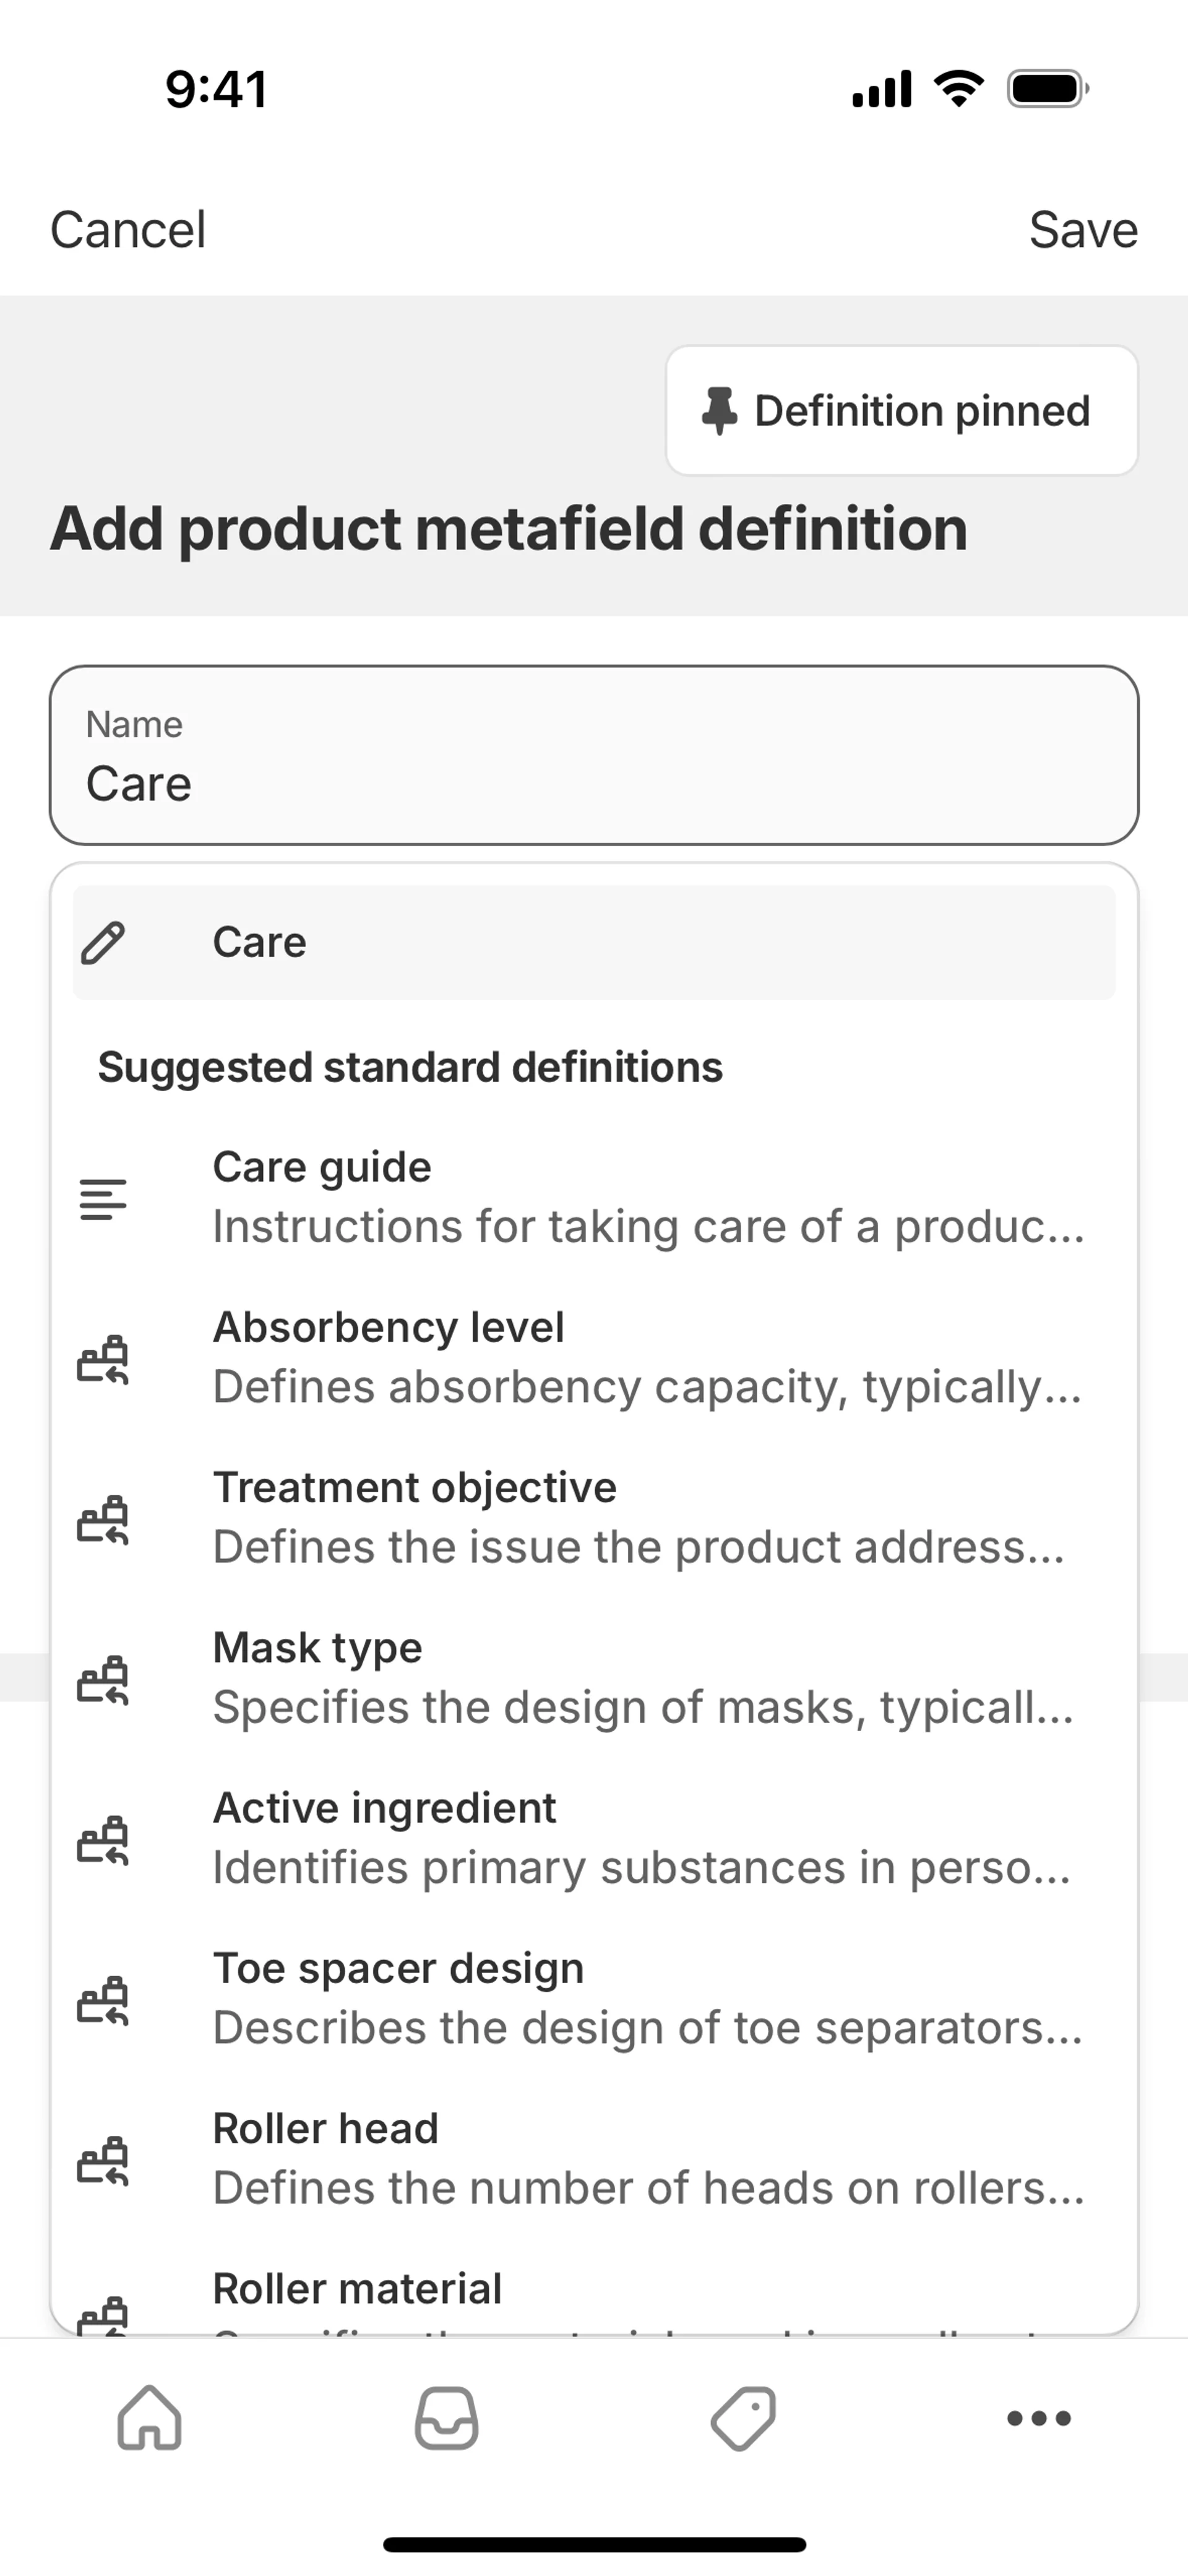
Task: Click the text lines icon for Care guide
Action: 103,1198
